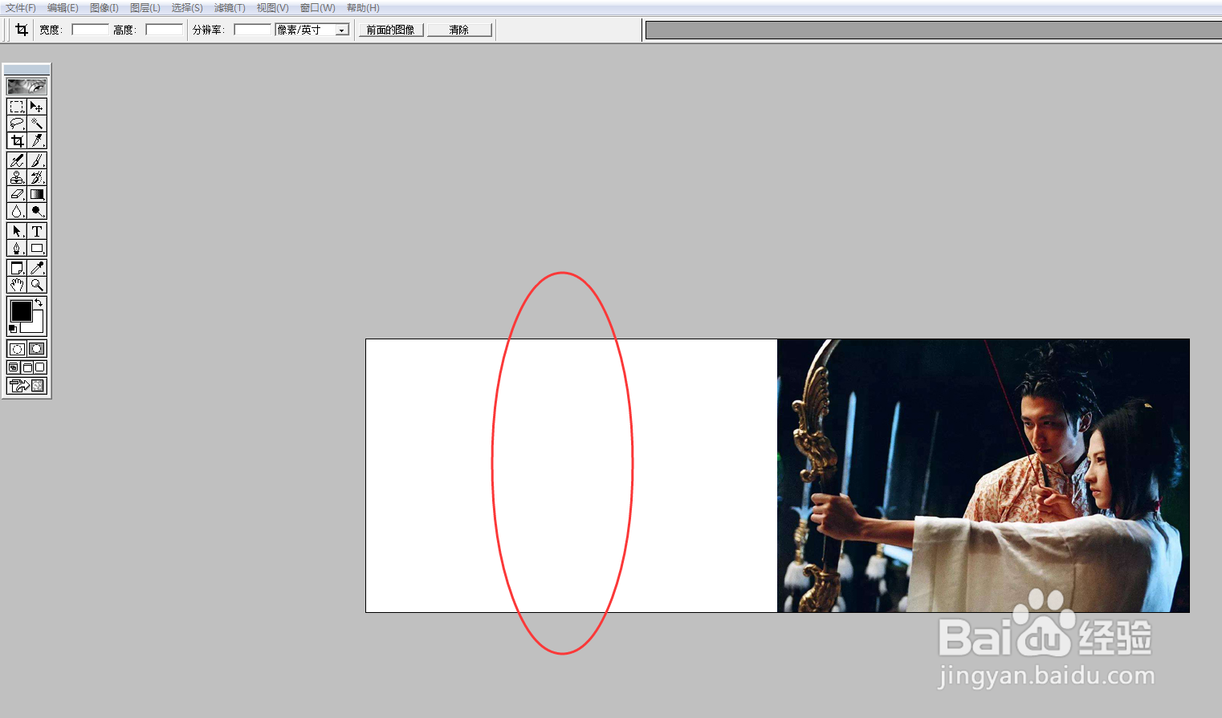
Task: Click the gray palette well in the options bar
Action: click(934, 30)
